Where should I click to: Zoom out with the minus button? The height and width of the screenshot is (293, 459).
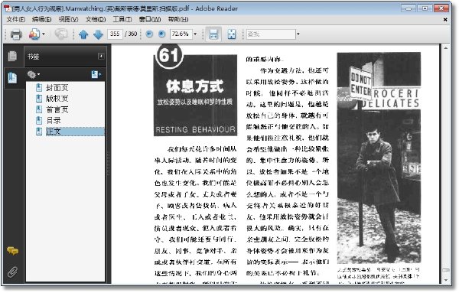coord(149,34)
